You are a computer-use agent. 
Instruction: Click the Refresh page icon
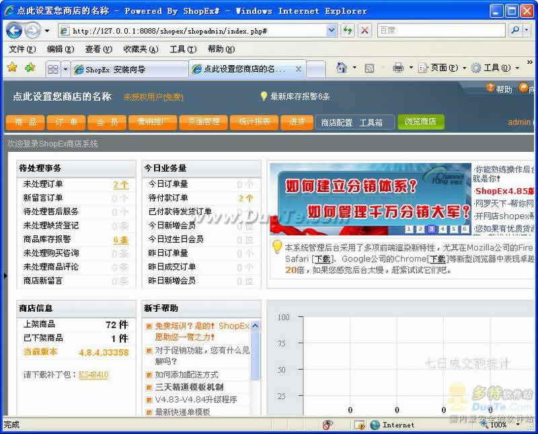point(348,31)
